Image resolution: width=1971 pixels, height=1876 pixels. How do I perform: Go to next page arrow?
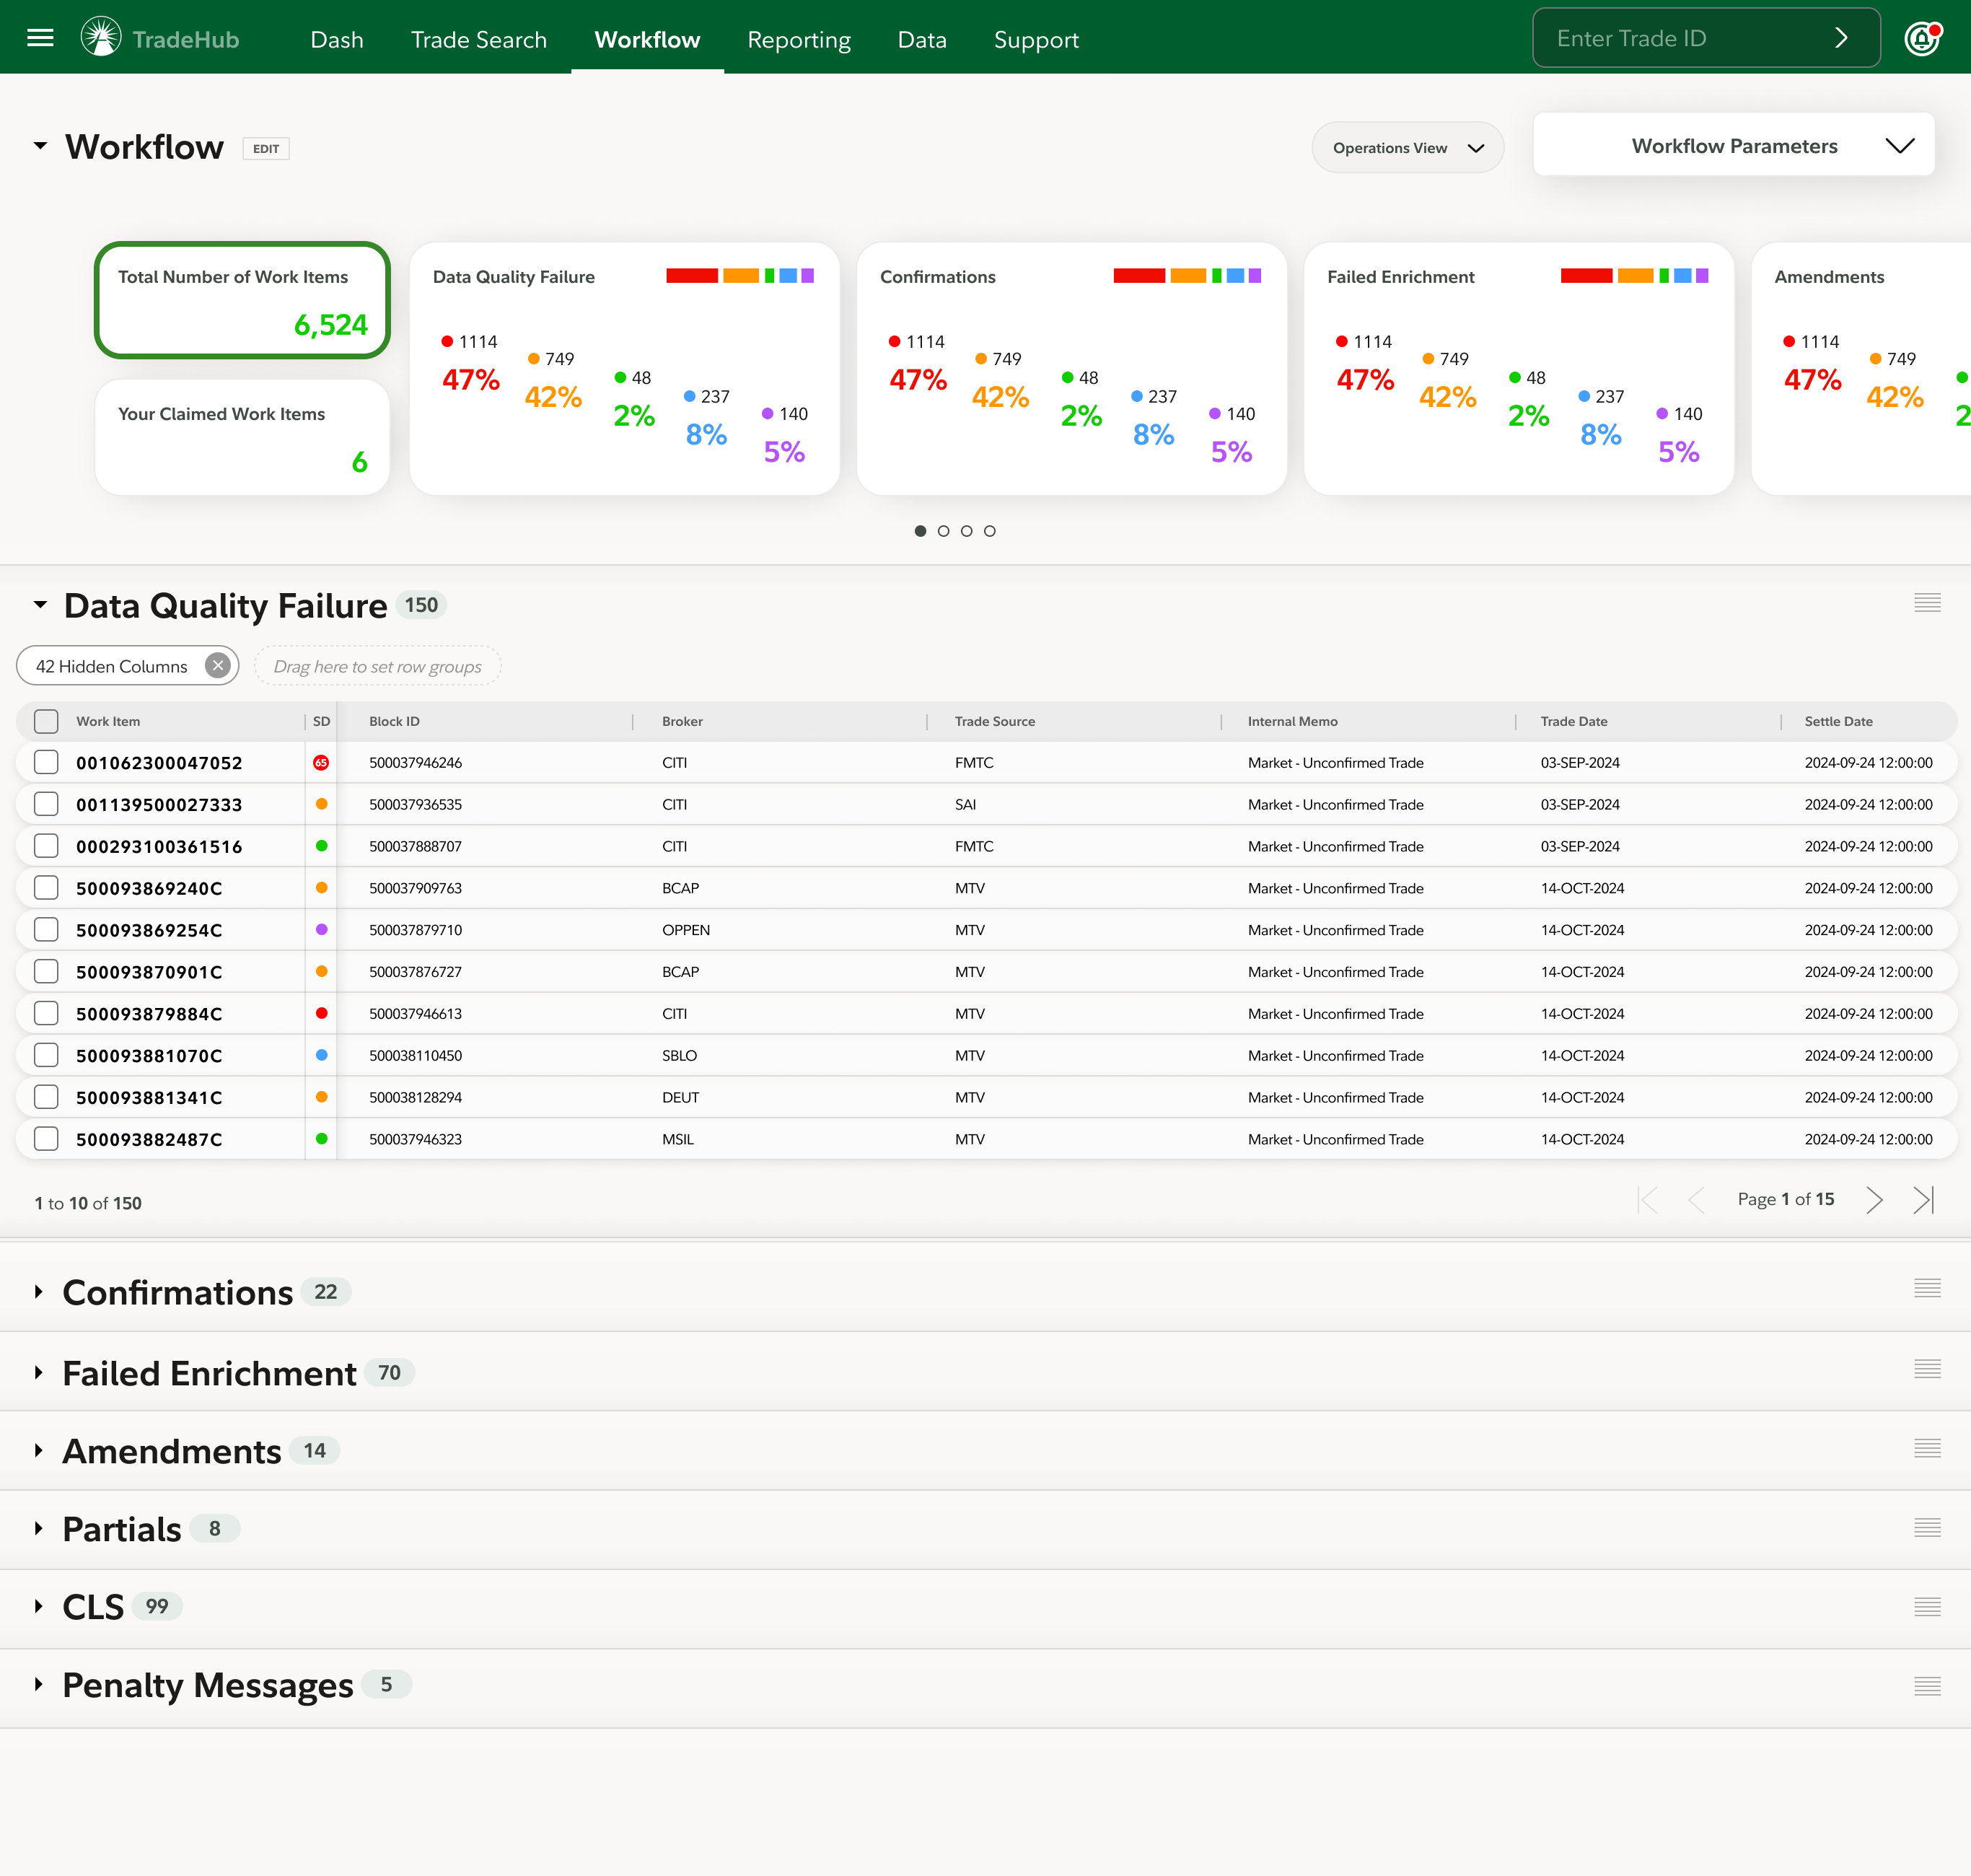[1874, 1199]
